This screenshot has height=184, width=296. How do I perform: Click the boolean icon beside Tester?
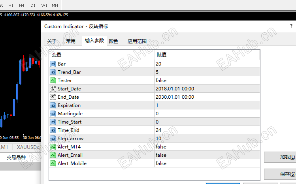pyautogui.click(x=53, y=81)
